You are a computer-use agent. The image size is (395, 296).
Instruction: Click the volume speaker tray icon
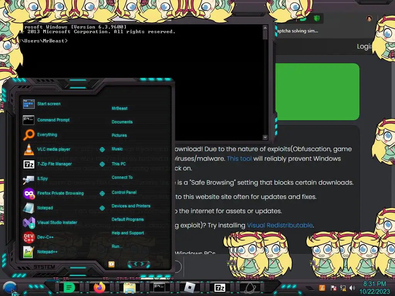coord(352,288)
